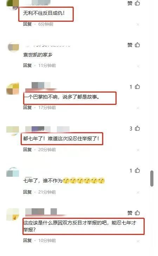
Task: Open avatar of 七年了，谁不作为 commenter
Action: [13, 172]
